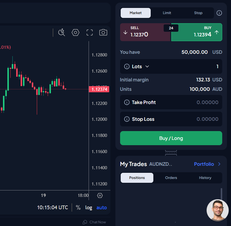Viewport: 231px width, 226px height.
Task: Click the Stop Loss info icon
Action: click(x=127, y=119)
